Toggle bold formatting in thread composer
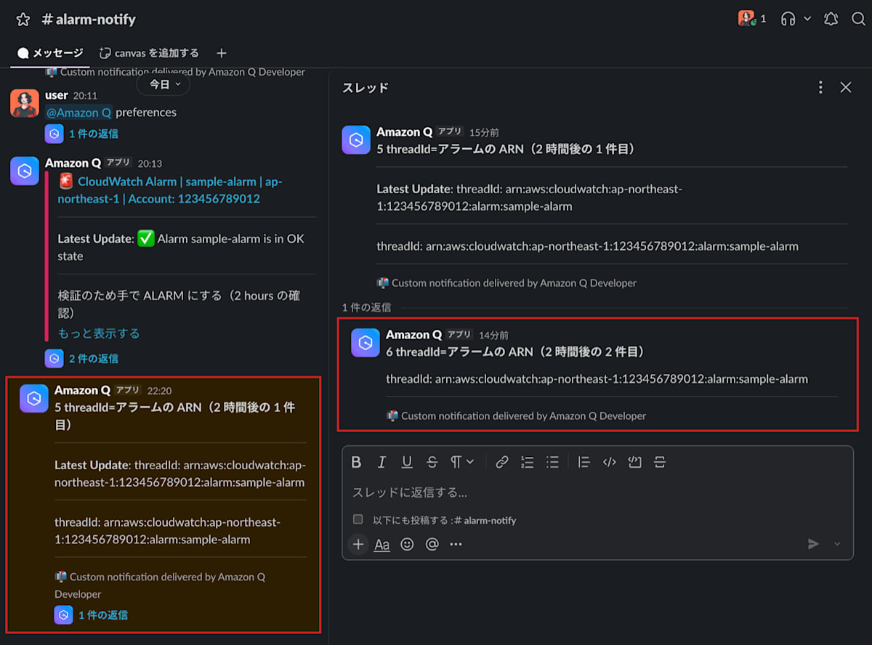This screenshot has height=645, width=872. tap(356, 462)
